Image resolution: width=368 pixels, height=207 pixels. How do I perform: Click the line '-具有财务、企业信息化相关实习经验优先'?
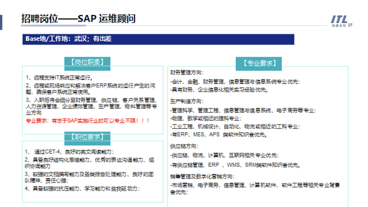[x=219, y=90]
